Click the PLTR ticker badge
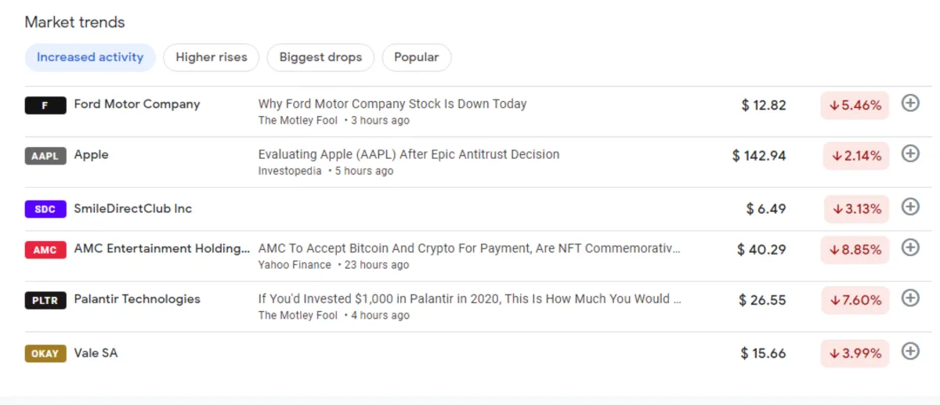This screenshot has height=405, width=940. point(45,300)
